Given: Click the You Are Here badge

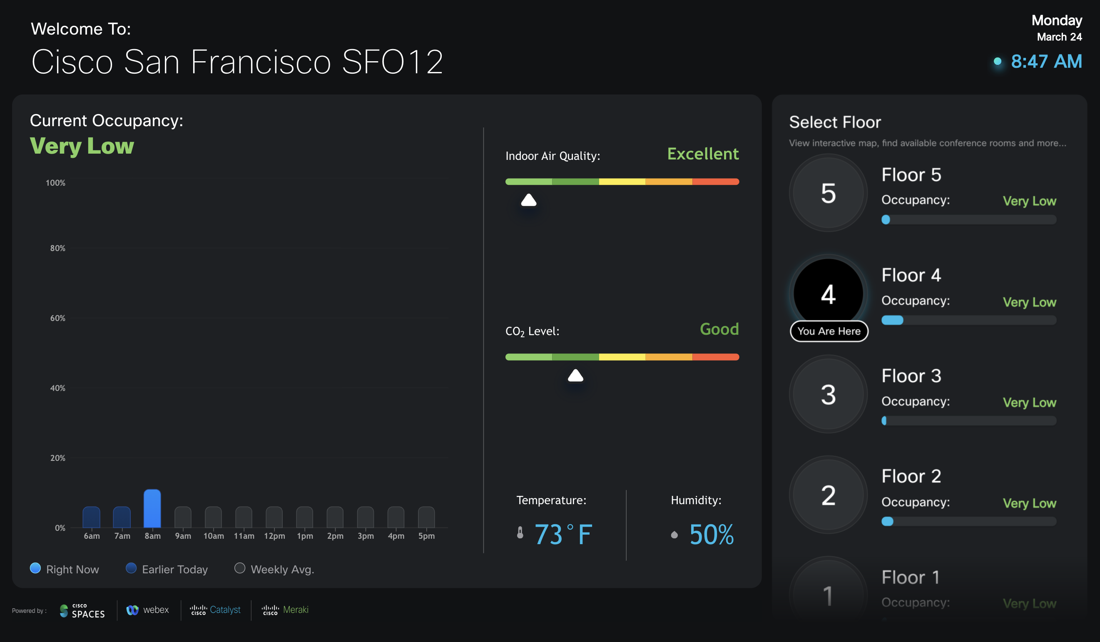Looking at the screenshot, I should [x=828, y=331].
